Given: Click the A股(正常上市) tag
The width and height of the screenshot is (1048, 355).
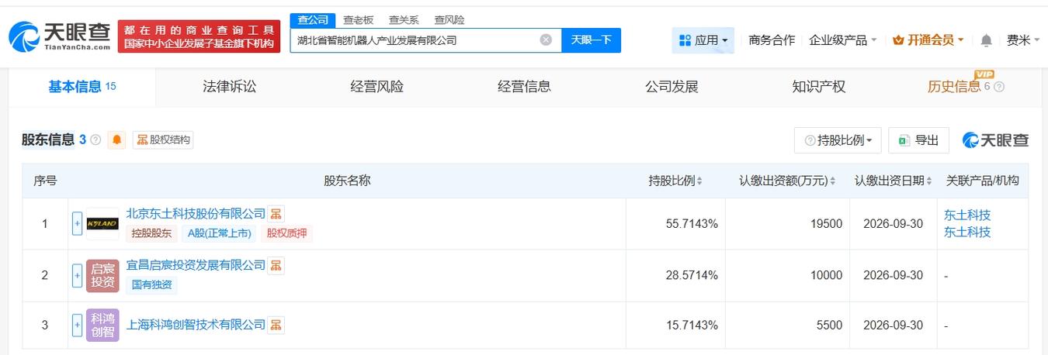Looking at the screenshot, I should 220,233.
